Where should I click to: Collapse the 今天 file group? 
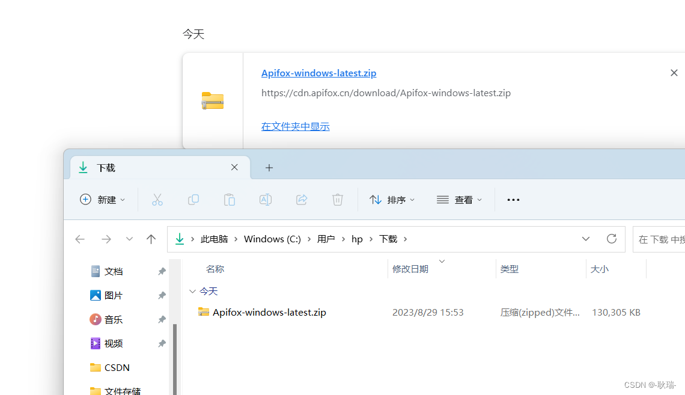(193, 291)
